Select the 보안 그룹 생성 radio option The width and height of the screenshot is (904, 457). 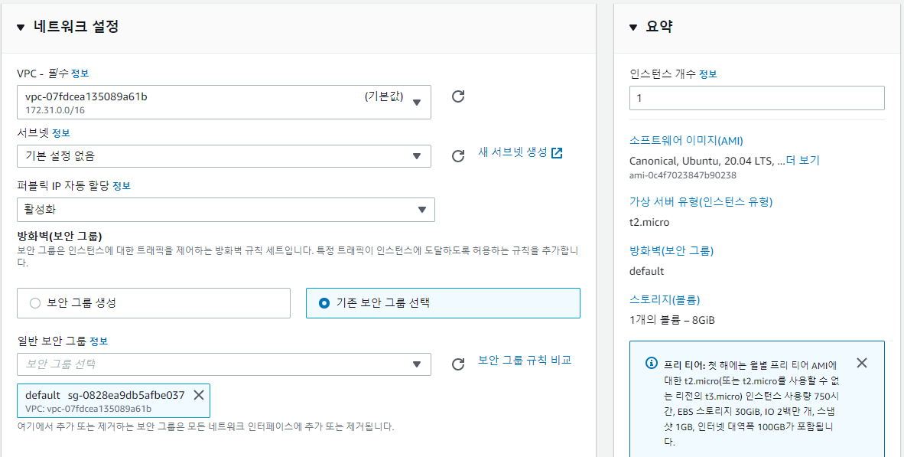(35, 303)
